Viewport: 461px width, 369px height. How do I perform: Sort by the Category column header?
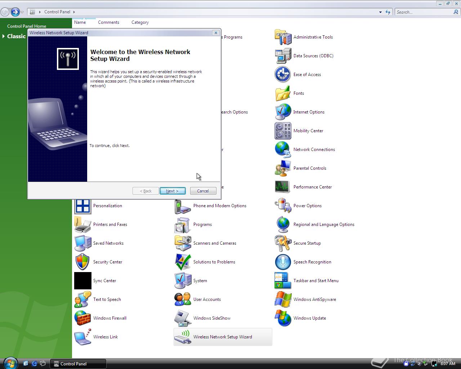pos(140,22)
